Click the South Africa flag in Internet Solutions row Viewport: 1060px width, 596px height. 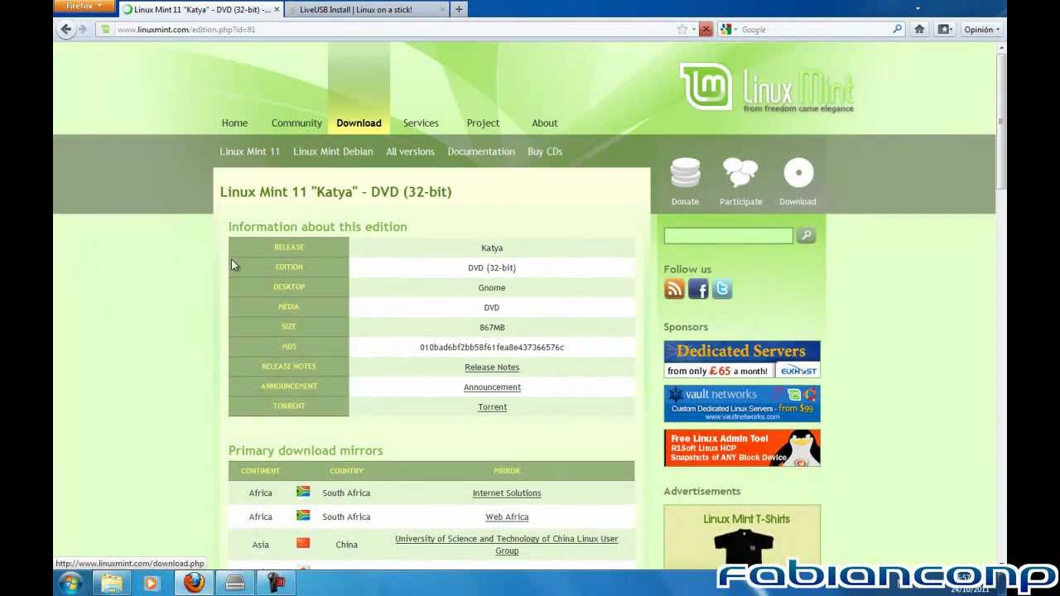click(x=303, y=492)
